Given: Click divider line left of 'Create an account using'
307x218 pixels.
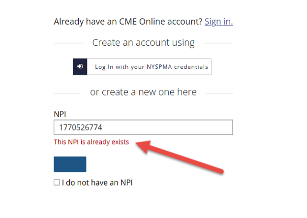Looking at the screenshot, I should tap(68, 43).
